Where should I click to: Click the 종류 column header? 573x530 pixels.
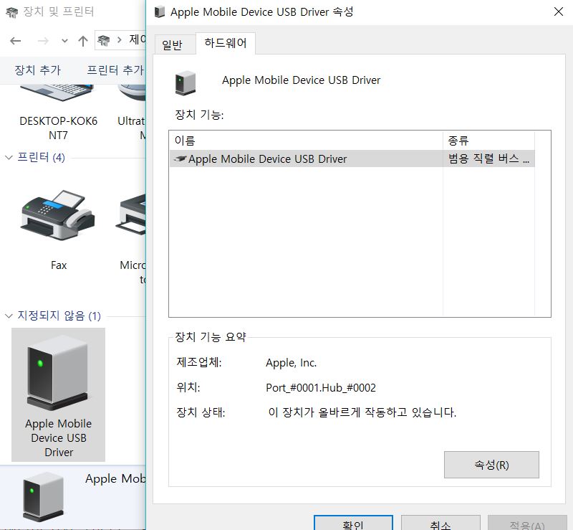[488, 140]
